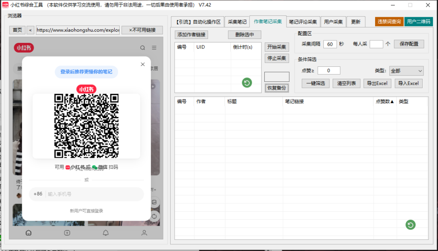Click the profile person icon in the bottom bar
The height and width of the screenshot is (251, 438).
pos(144,233)
